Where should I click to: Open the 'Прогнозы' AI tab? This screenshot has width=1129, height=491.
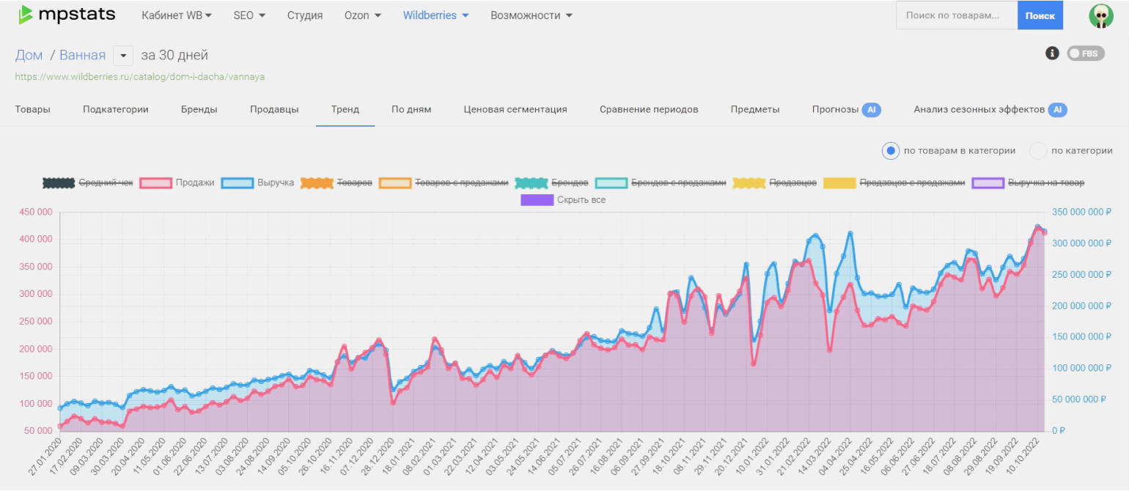[847, 109]
